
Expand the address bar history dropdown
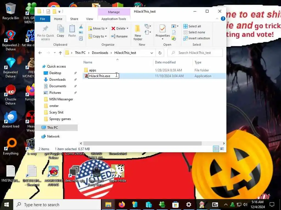tap(152, 53)
